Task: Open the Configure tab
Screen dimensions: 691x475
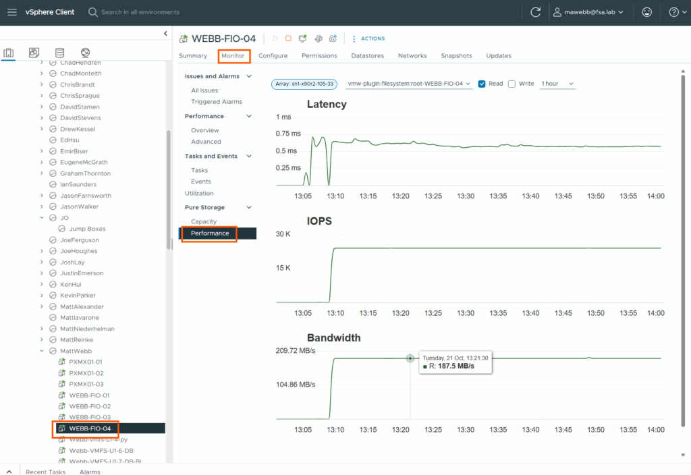Action: point(273,55)
